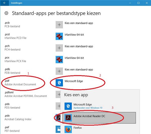Click 'PCH-bestand' description text
Image resolution: width=151 pixels, height=134 pixels.
point(13,50)
